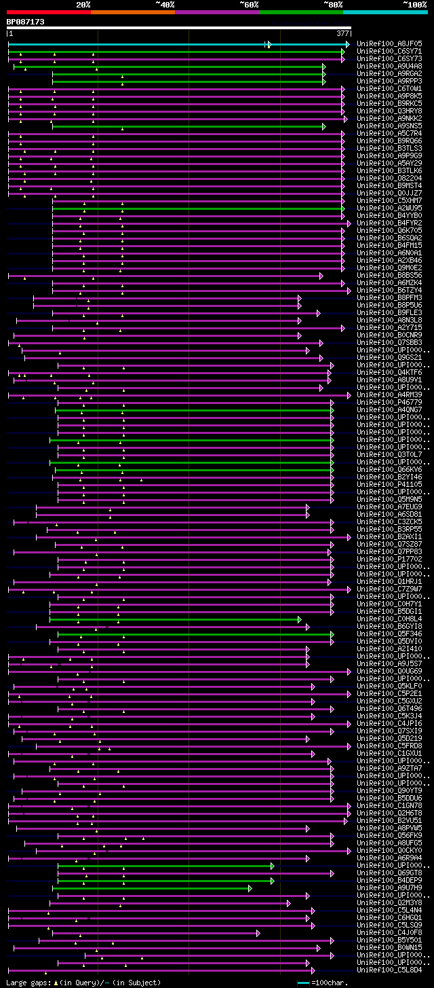Click the cyan ~100% identity legend segment
Image resolution: width=434 pixels, height=988 pixels.
385,12
